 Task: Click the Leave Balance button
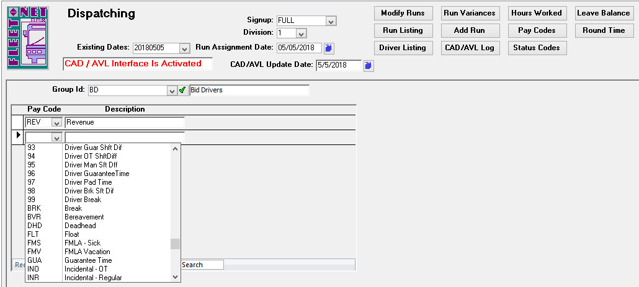point(603,13)
